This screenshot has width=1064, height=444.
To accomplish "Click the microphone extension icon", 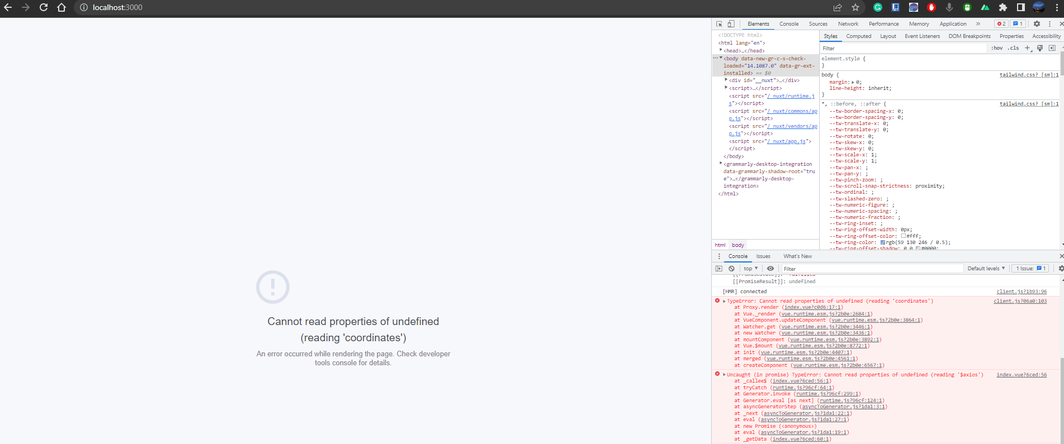I will (949, 7).
